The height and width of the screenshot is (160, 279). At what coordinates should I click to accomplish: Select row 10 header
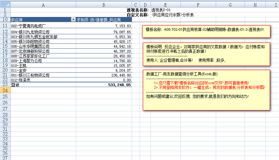[5, 20]
